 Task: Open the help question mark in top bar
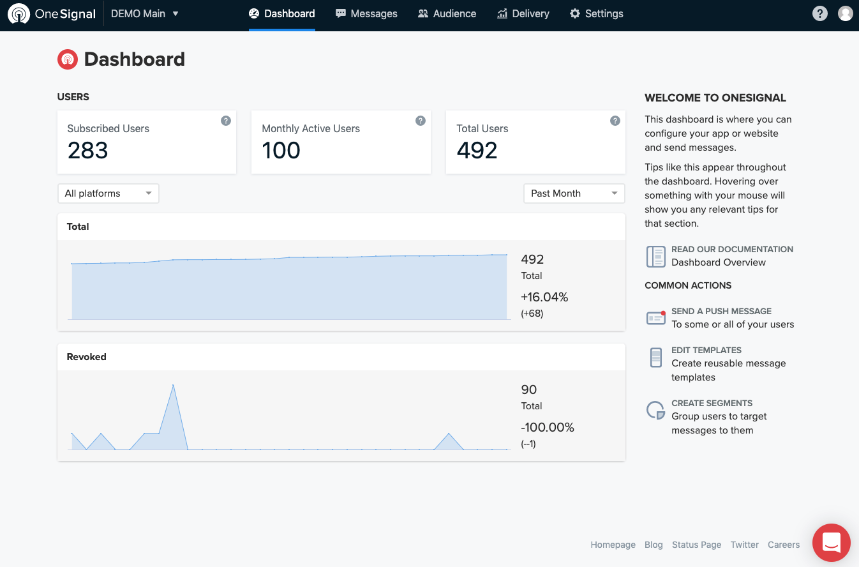[820, 13]
